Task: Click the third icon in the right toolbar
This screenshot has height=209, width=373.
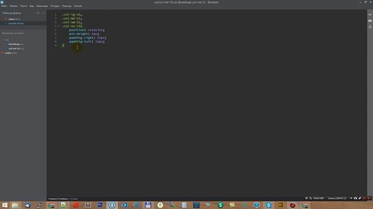Action: tap(370, 27)
